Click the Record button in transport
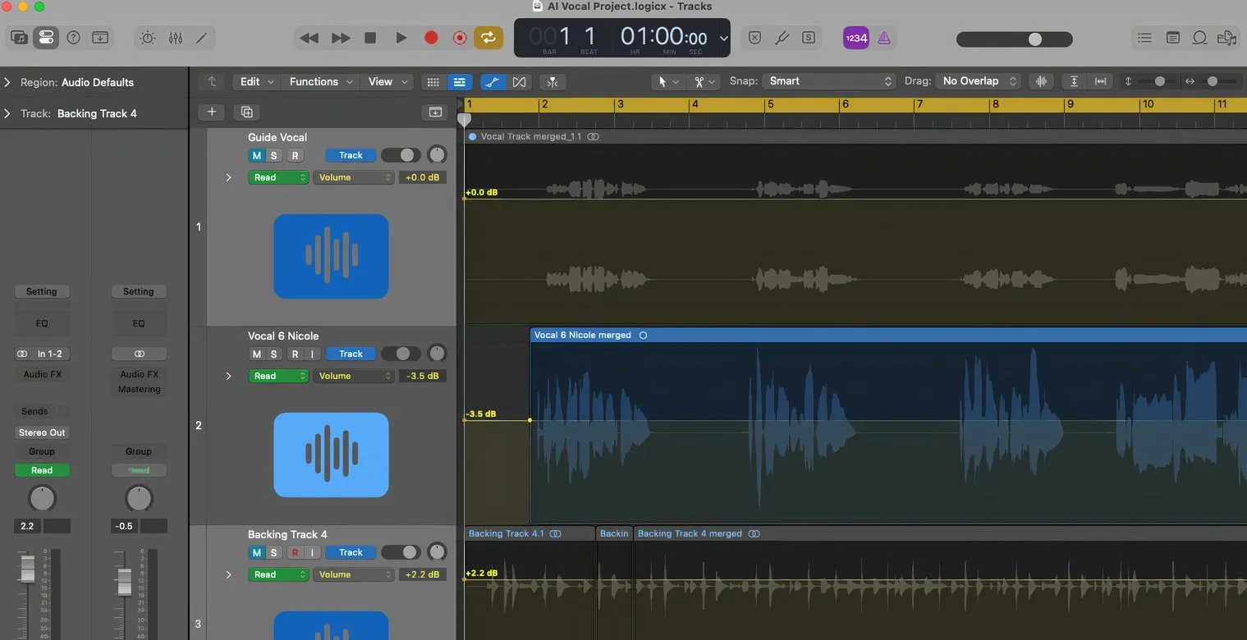This screenshot has width=1247, height=640. (x=431, y=38)
